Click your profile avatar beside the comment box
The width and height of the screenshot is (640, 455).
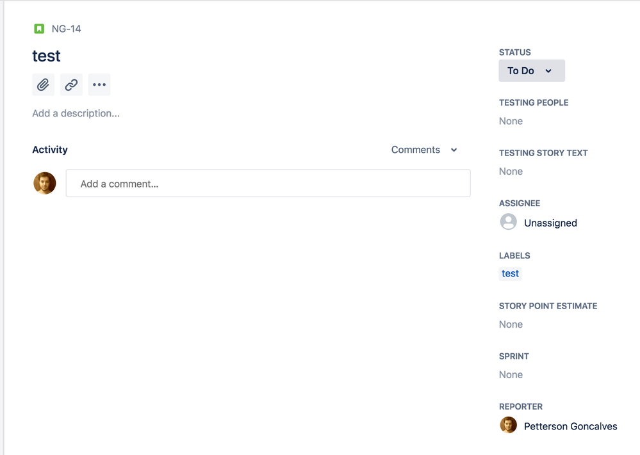click(x=44, y=182)
